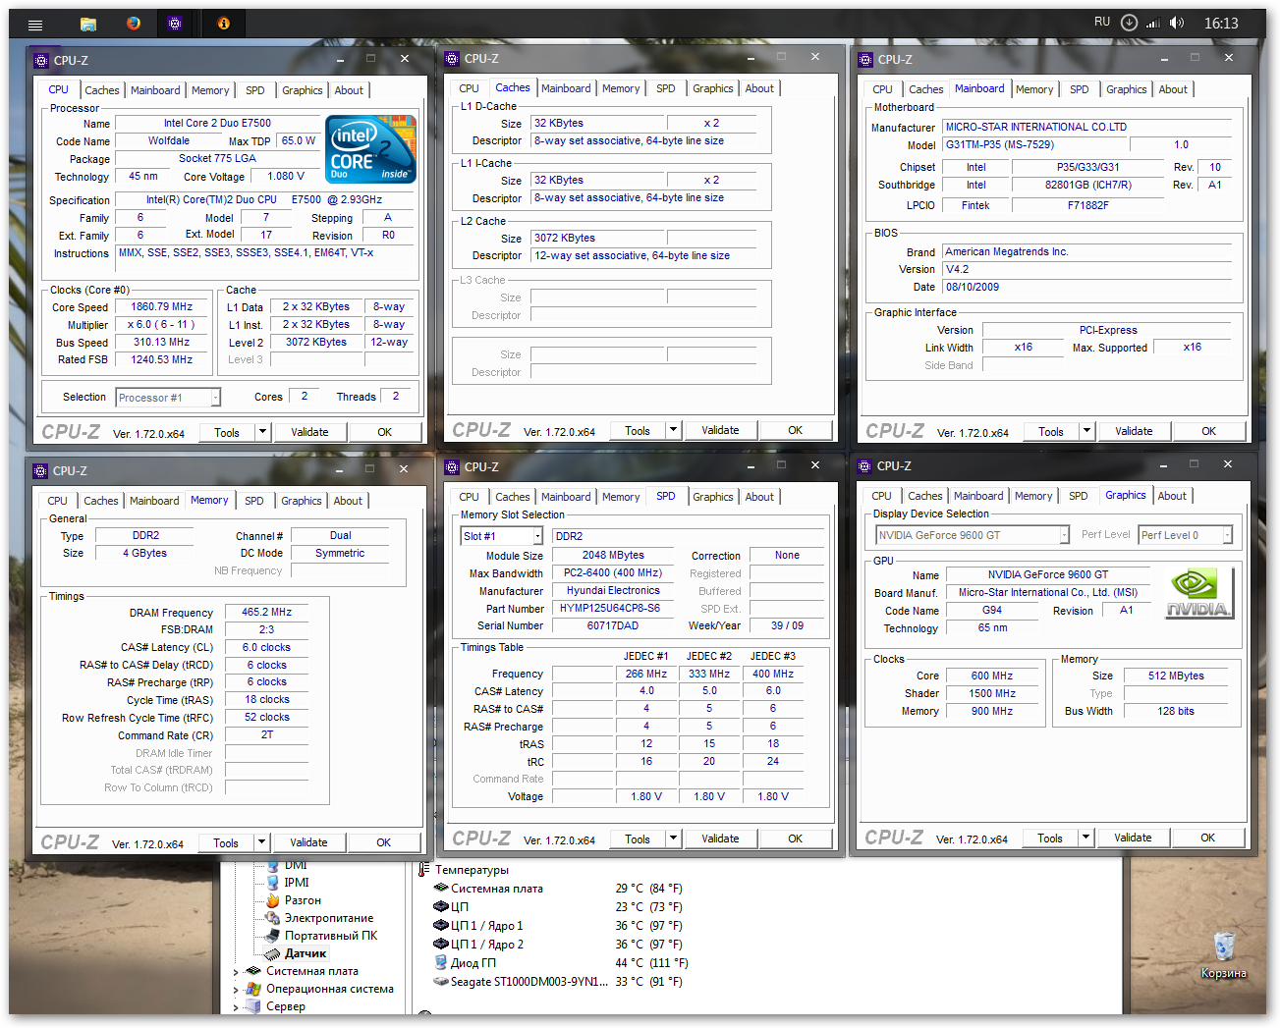Select Электропитание in the AIDA64 tree
This screenshot has height=1028, width=1280.
pyautogui.click(x=328, y=918)
